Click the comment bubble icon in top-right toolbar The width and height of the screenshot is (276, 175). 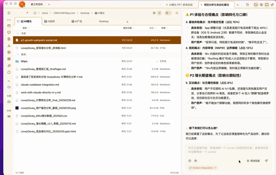click(x=266, y=5)
